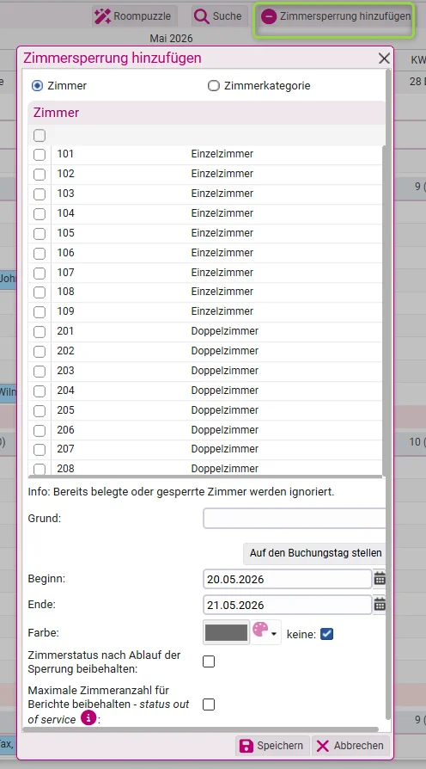Screen dimensions: 426x769
Task: Open Suche in the toolbar
Action: [218, 16]
